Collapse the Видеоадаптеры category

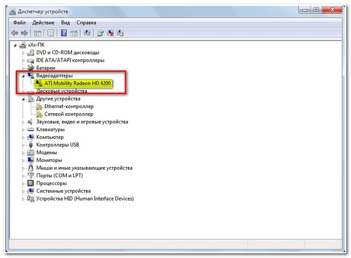23,76
